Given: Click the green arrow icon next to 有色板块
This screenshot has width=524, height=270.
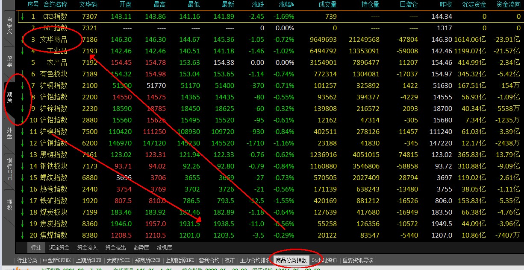Looking at the screenshot, I should coord(22,74).
